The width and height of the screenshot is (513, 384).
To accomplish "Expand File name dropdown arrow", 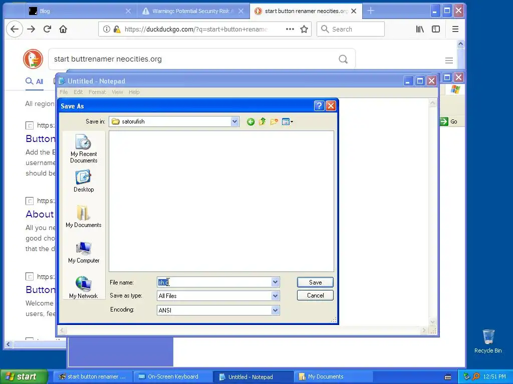I will [x=275, y=282].
